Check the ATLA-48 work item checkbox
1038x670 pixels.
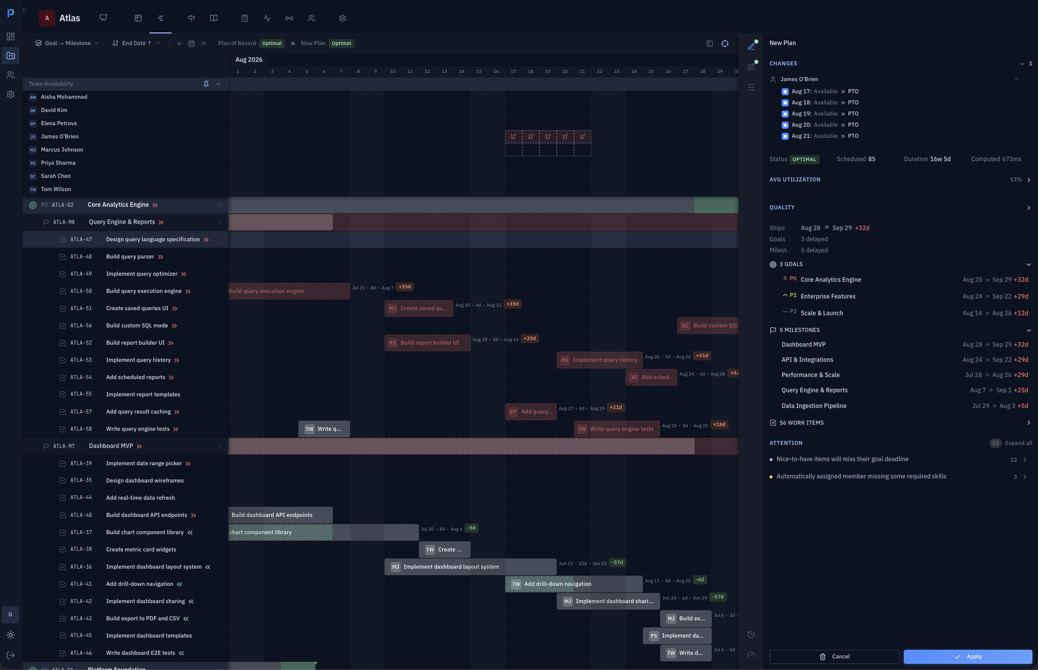[x=63, y=257]
